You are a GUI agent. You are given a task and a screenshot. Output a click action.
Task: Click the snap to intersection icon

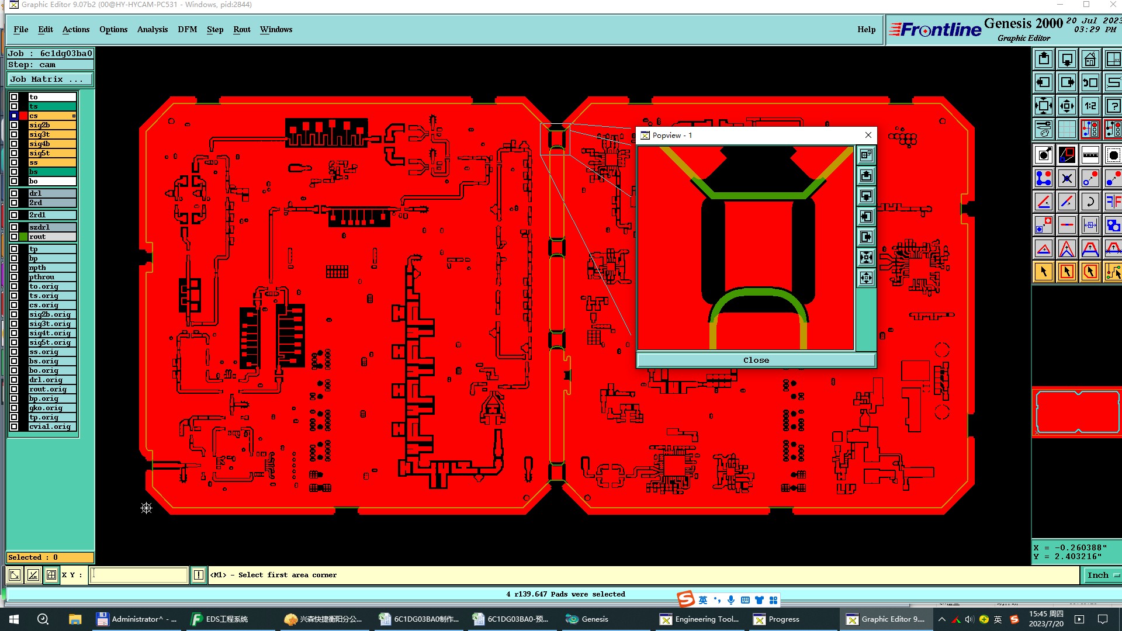[x=1066, y=179]
